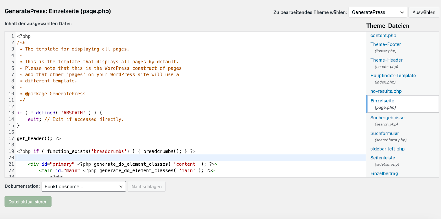
Task: Click line number 17 in the gutter
Action: (11, 138)
